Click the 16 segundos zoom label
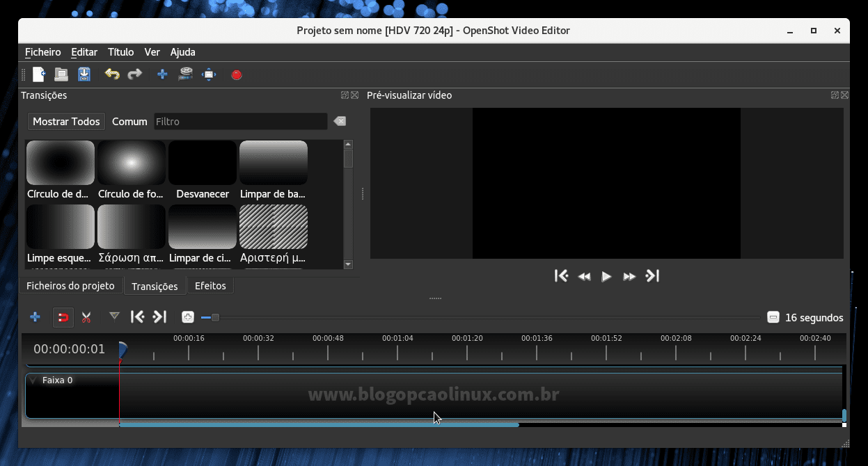 [814, 317]
